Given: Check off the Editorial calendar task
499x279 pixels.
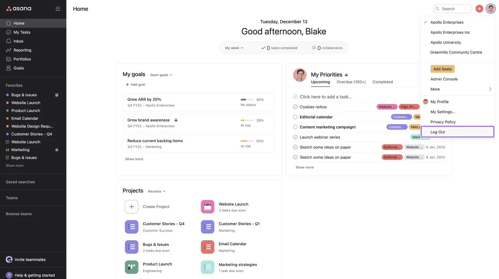Looking at the screenshot, I should 295,117.
